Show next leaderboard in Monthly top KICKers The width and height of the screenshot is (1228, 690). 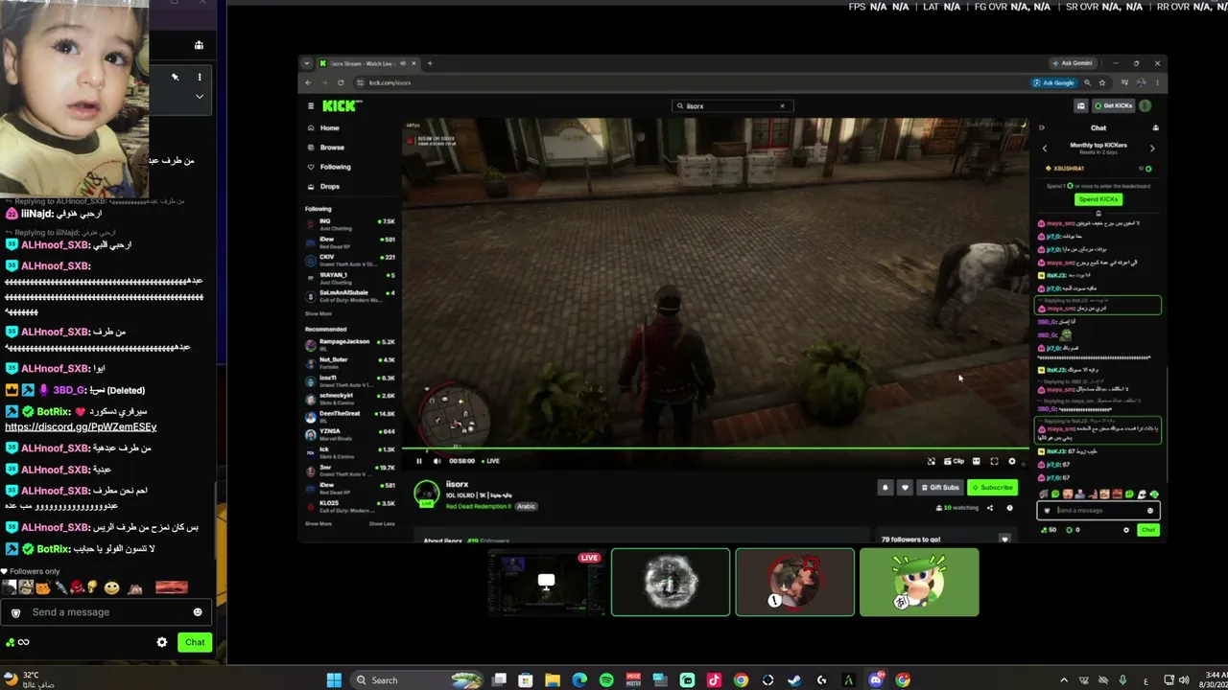(1152, 149)
